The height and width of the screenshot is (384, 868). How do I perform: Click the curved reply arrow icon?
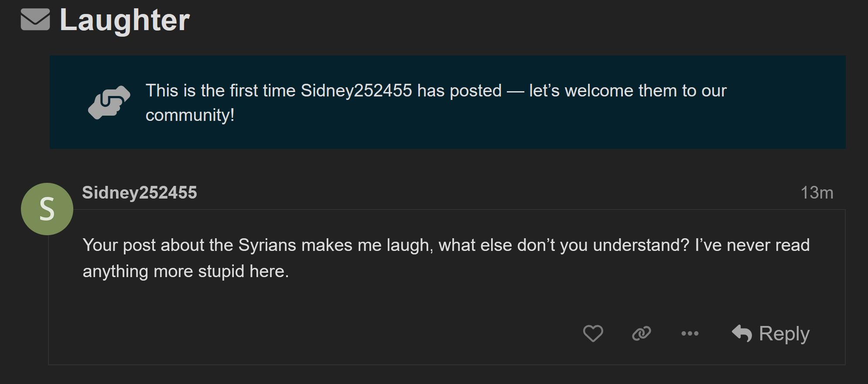pyautogui.click(x=742, y=333)
